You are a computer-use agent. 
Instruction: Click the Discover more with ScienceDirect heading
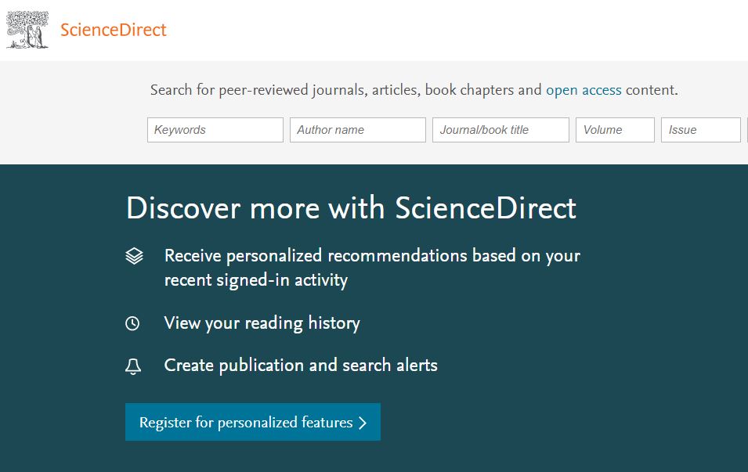point(351,208)
